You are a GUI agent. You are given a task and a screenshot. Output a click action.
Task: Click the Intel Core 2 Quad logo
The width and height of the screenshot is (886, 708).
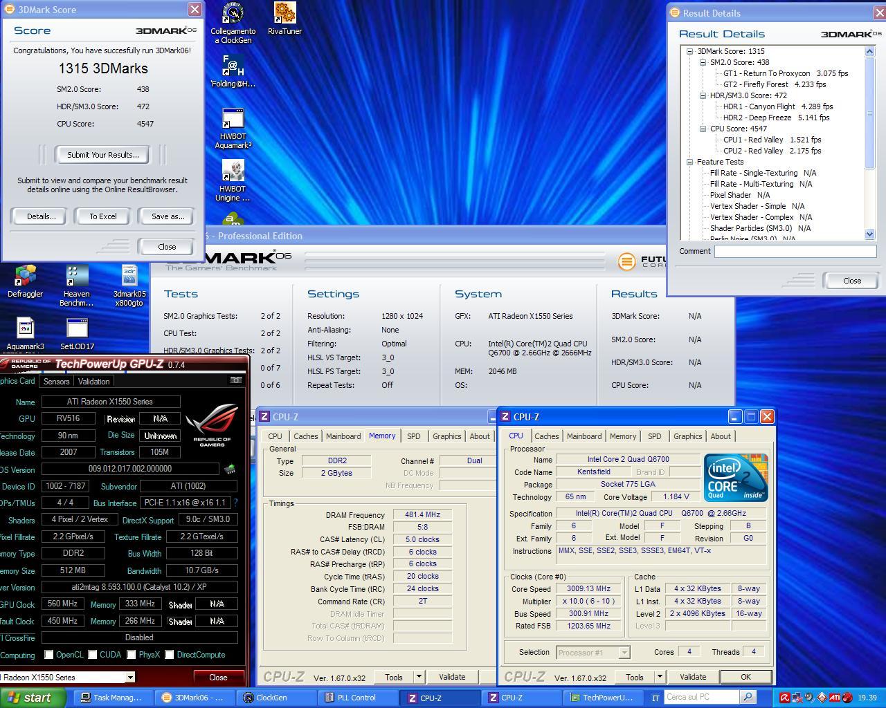[x=735, y=478]
